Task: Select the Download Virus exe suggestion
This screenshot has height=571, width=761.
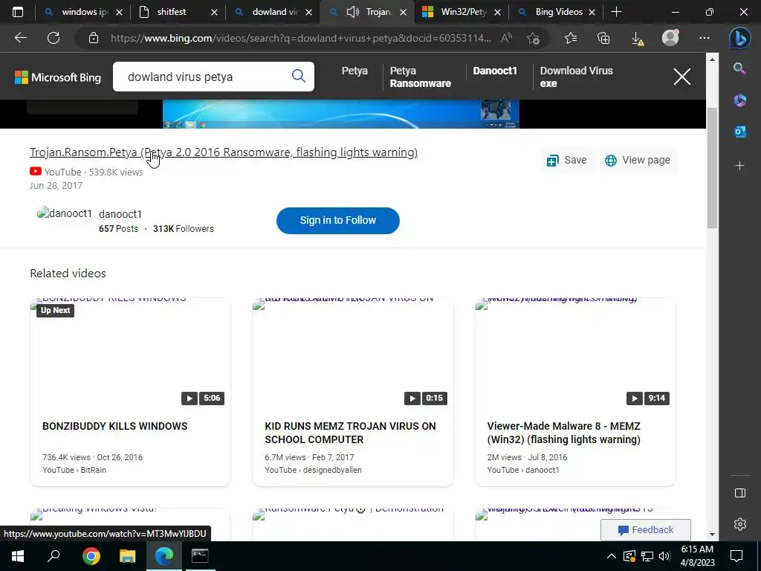Action: tap(576, 77)
